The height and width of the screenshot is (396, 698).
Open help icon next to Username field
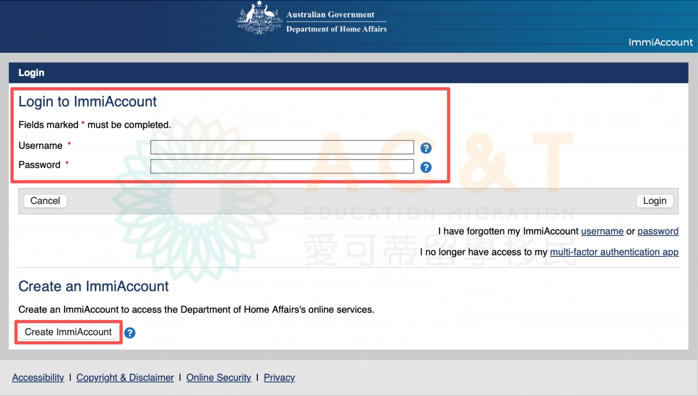[x=426, y=148]
